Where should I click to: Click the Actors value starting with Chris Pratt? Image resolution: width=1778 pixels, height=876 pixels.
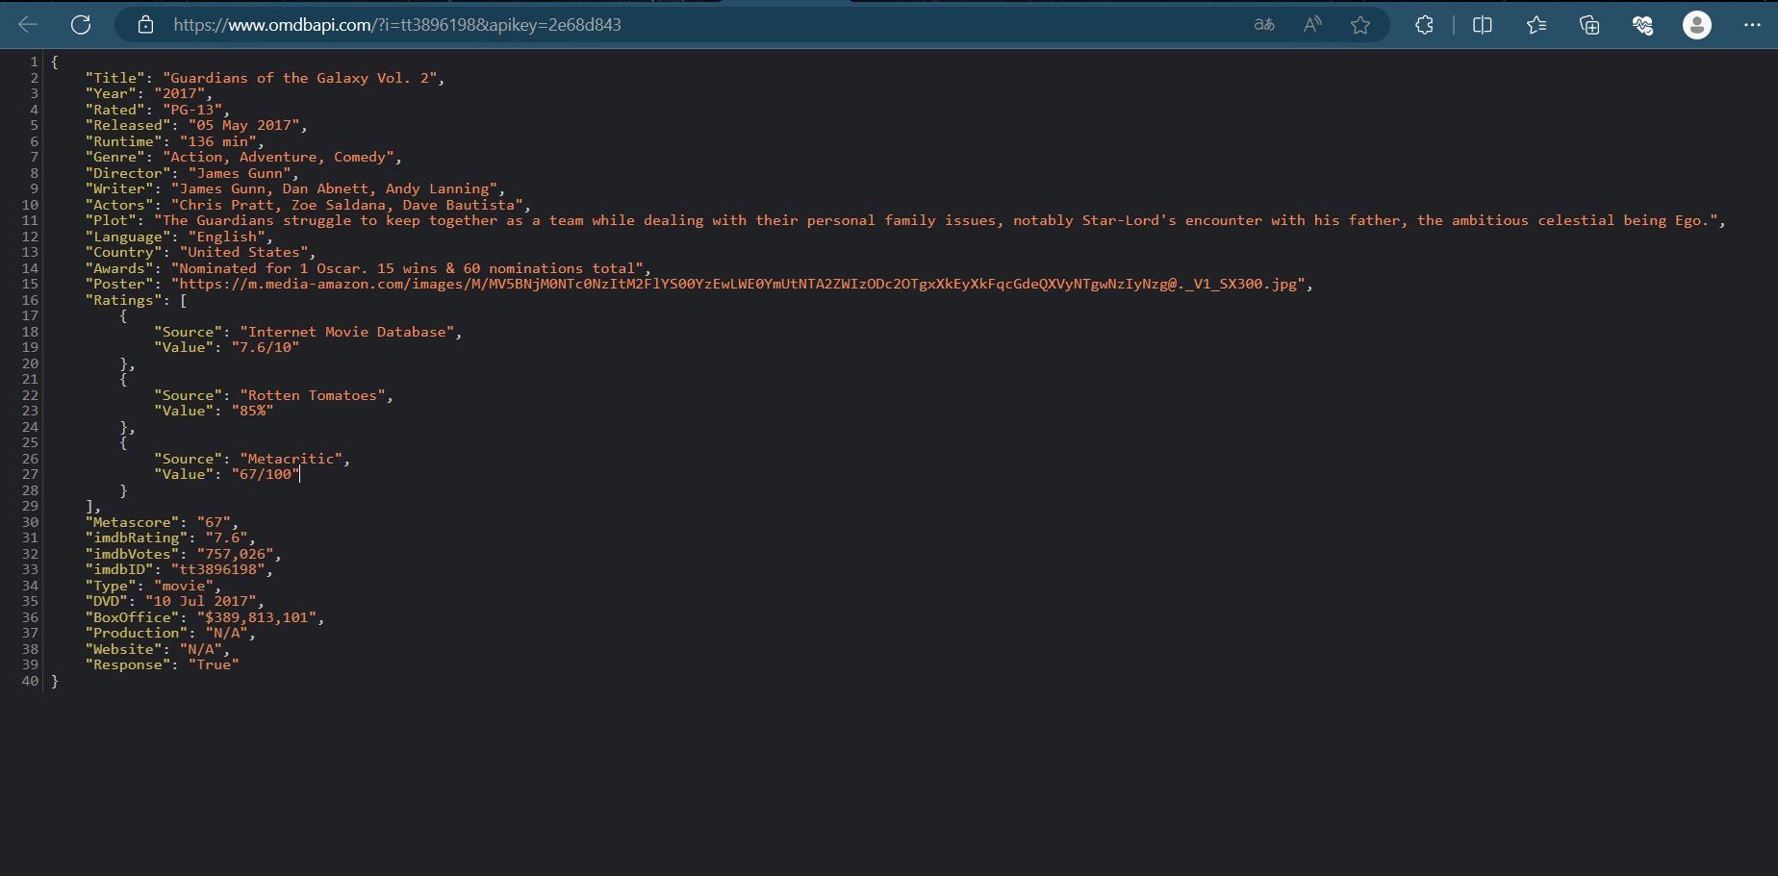[x=347, y=205]
